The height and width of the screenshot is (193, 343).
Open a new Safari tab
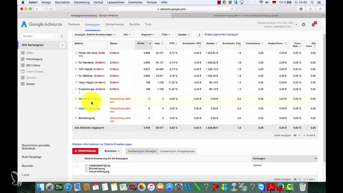323,16
